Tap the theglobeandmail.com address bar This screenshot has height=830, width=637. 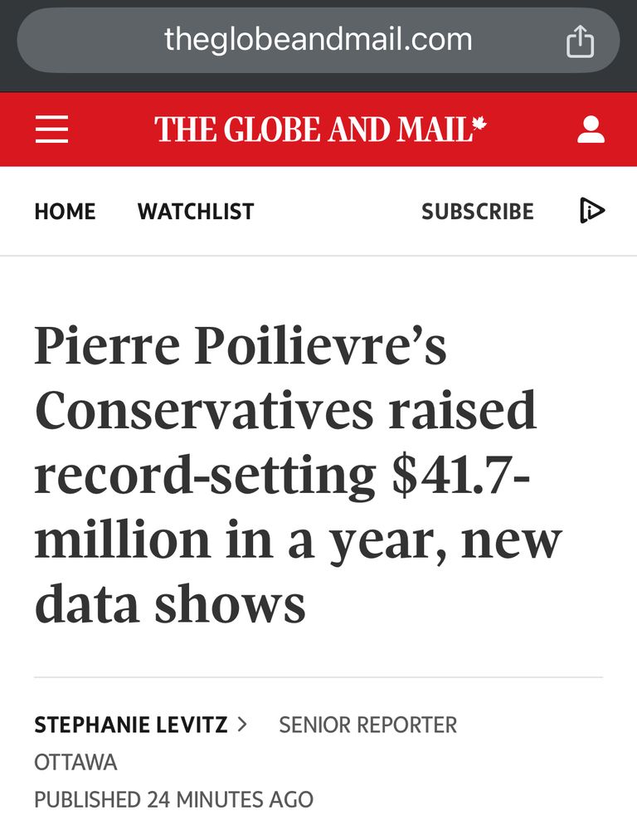[x=318, y=40]
